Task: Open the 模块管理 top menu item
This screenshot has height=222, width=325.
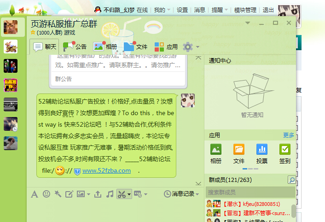Action: point(245,10)
